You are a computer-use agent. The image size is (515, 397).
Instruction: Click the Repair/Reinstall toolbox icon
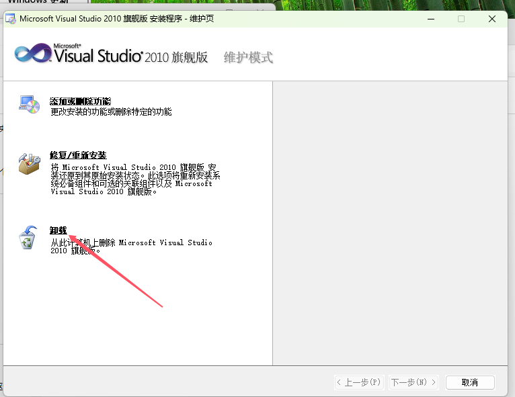coord(29,163)
